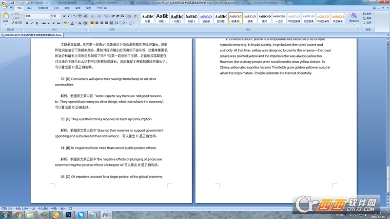Viewport: 390px width, 219px height.
Task: Add phonetic guide to text
Action: click(79, 16)
